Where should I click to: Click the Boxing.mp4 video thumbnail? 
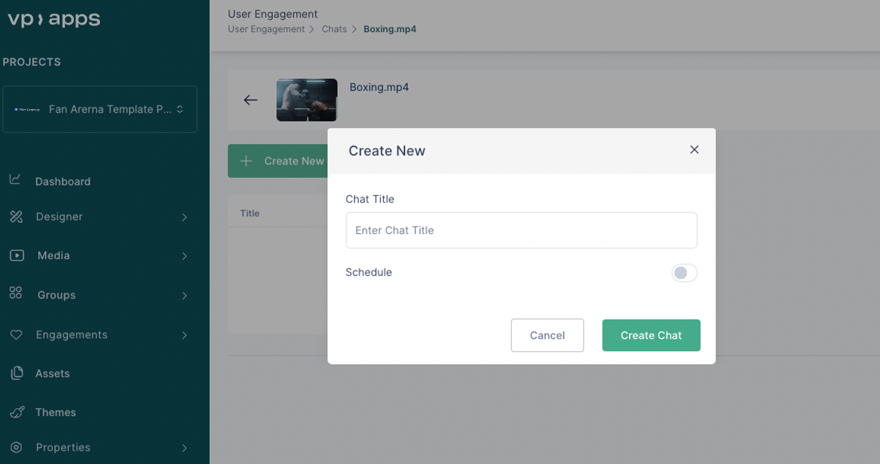[x=307, y=100]
